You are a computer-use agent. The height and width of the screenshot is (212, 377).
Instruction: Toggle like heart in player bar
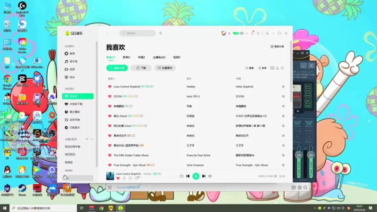point(118,179)
